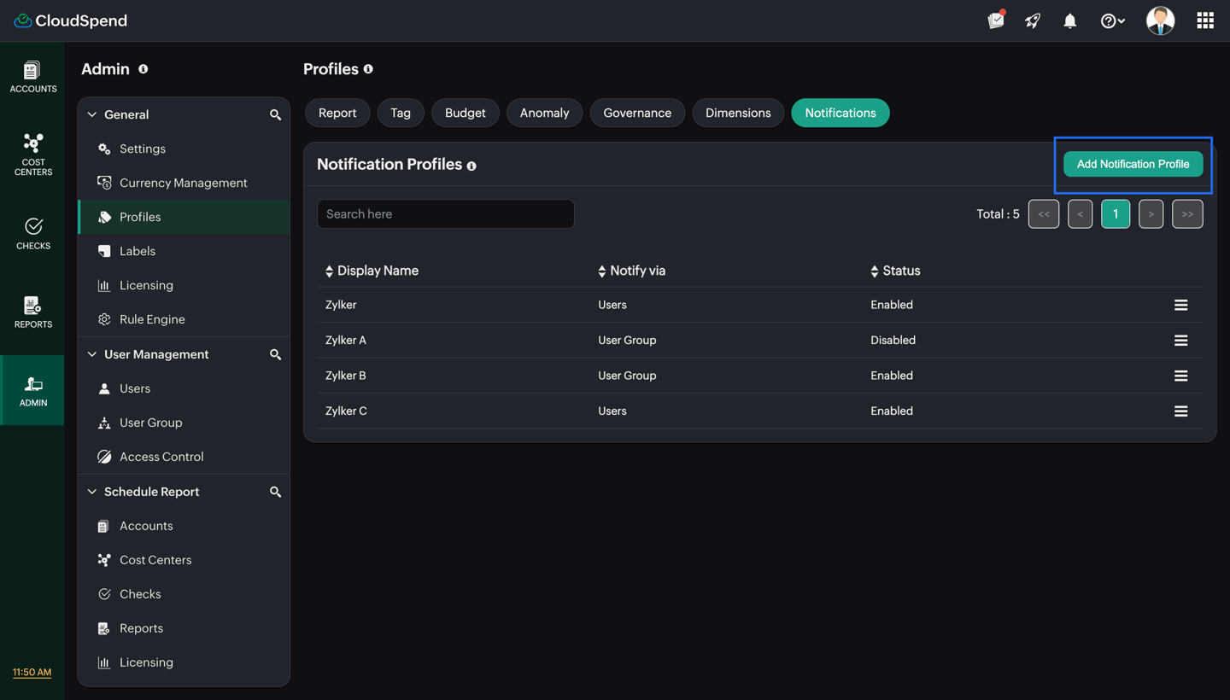Click the Search here field
Viewport: 1230px width, 700px height.
446,214
